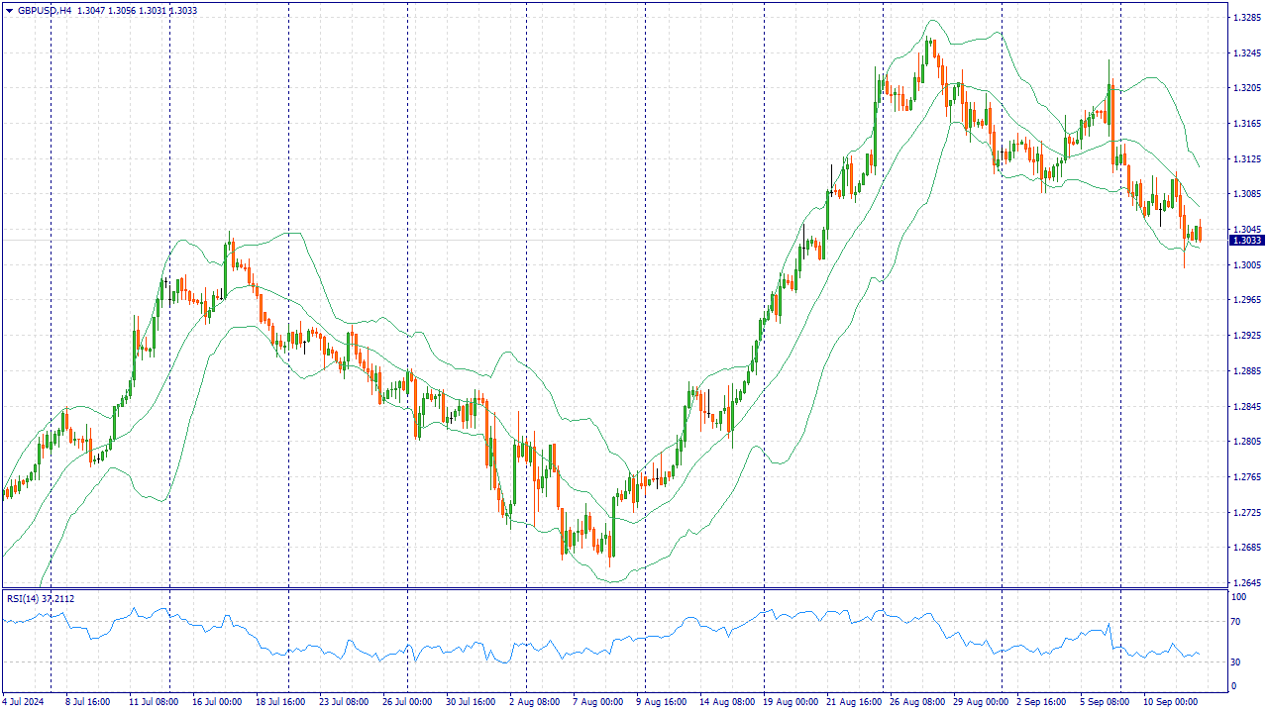Click the current price tag 1.3033
This screenshot has width=1268, height=713.
coord(1246,241)
